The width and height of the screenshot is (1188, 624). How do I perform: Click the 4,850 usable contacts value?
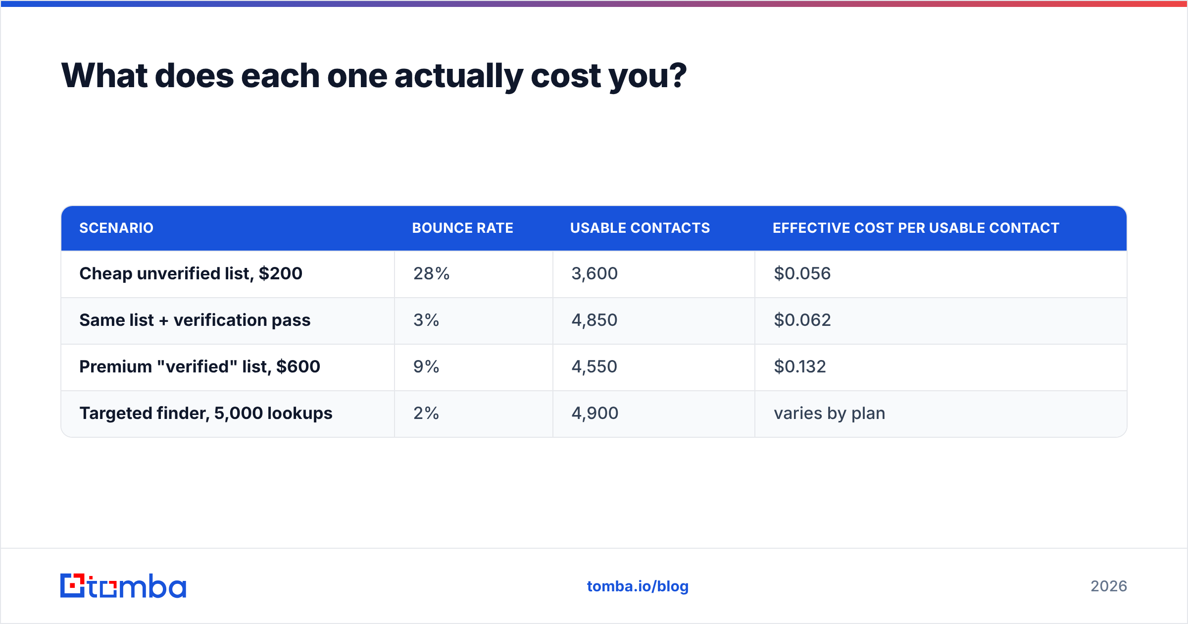click(x=594, y=320)
